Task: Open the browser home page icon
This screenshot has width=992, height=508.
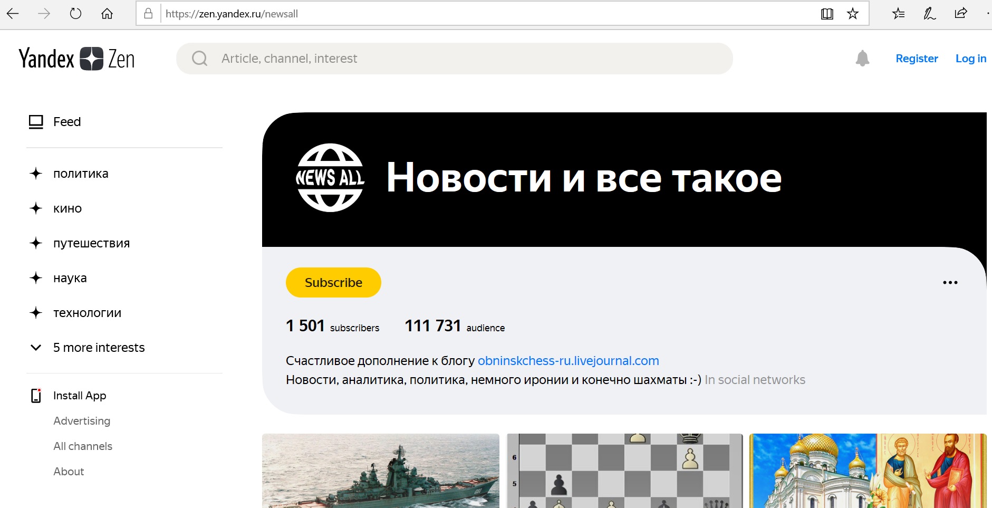Action: click(x=107, y=14)
